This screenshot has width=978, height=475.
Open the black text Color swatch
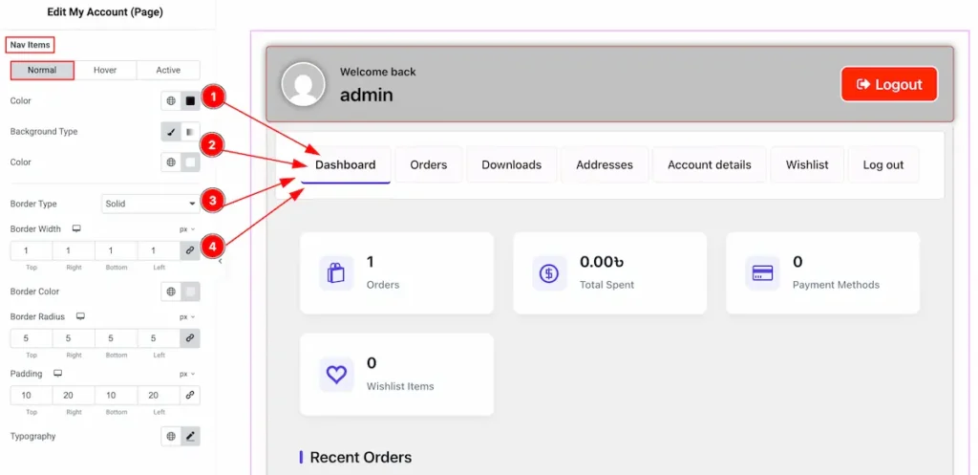190,100
